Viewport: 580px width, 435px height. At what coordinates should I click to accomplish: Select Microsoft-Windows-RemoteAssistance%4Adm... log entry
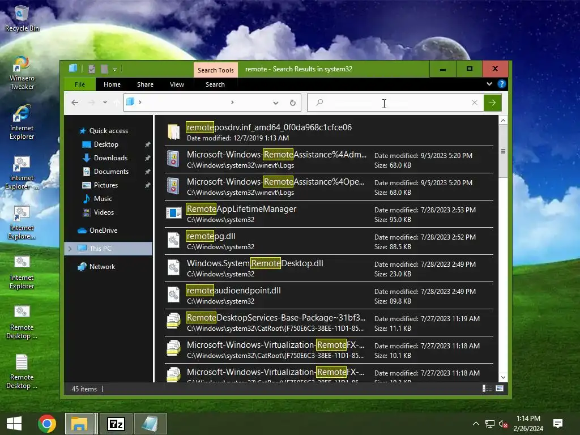coord(329,159)
